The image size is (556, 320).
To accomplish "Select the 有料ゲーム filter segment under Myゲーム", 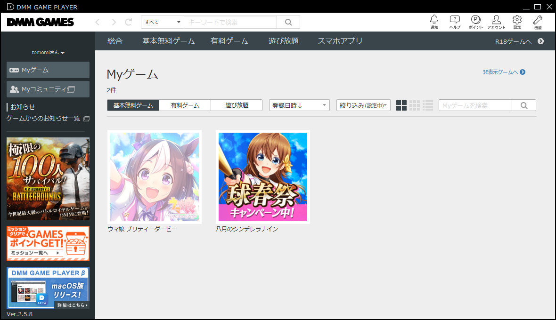I will click(185, 105).
